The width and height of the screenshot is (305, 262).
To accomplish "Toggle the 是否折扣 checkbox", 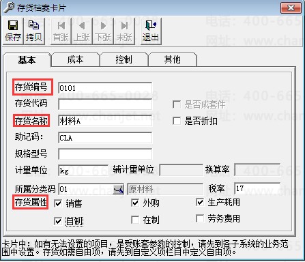I will tap(177, 121).
